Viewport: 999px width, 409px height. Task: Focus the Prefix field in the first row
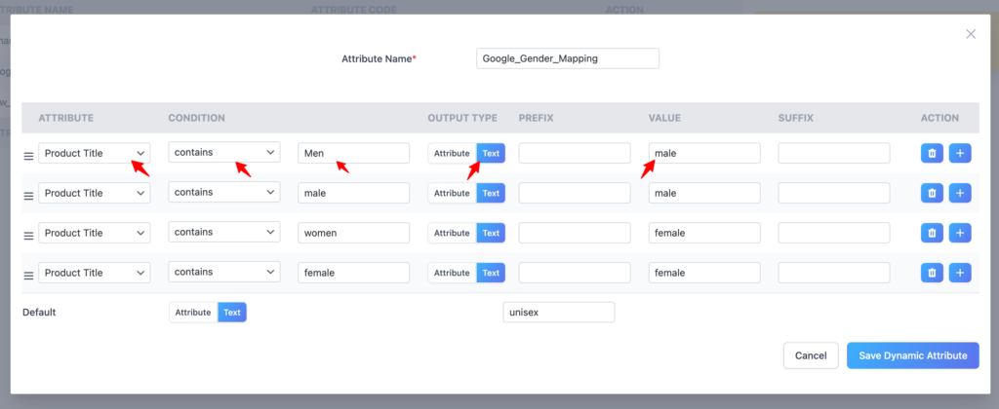575,153
